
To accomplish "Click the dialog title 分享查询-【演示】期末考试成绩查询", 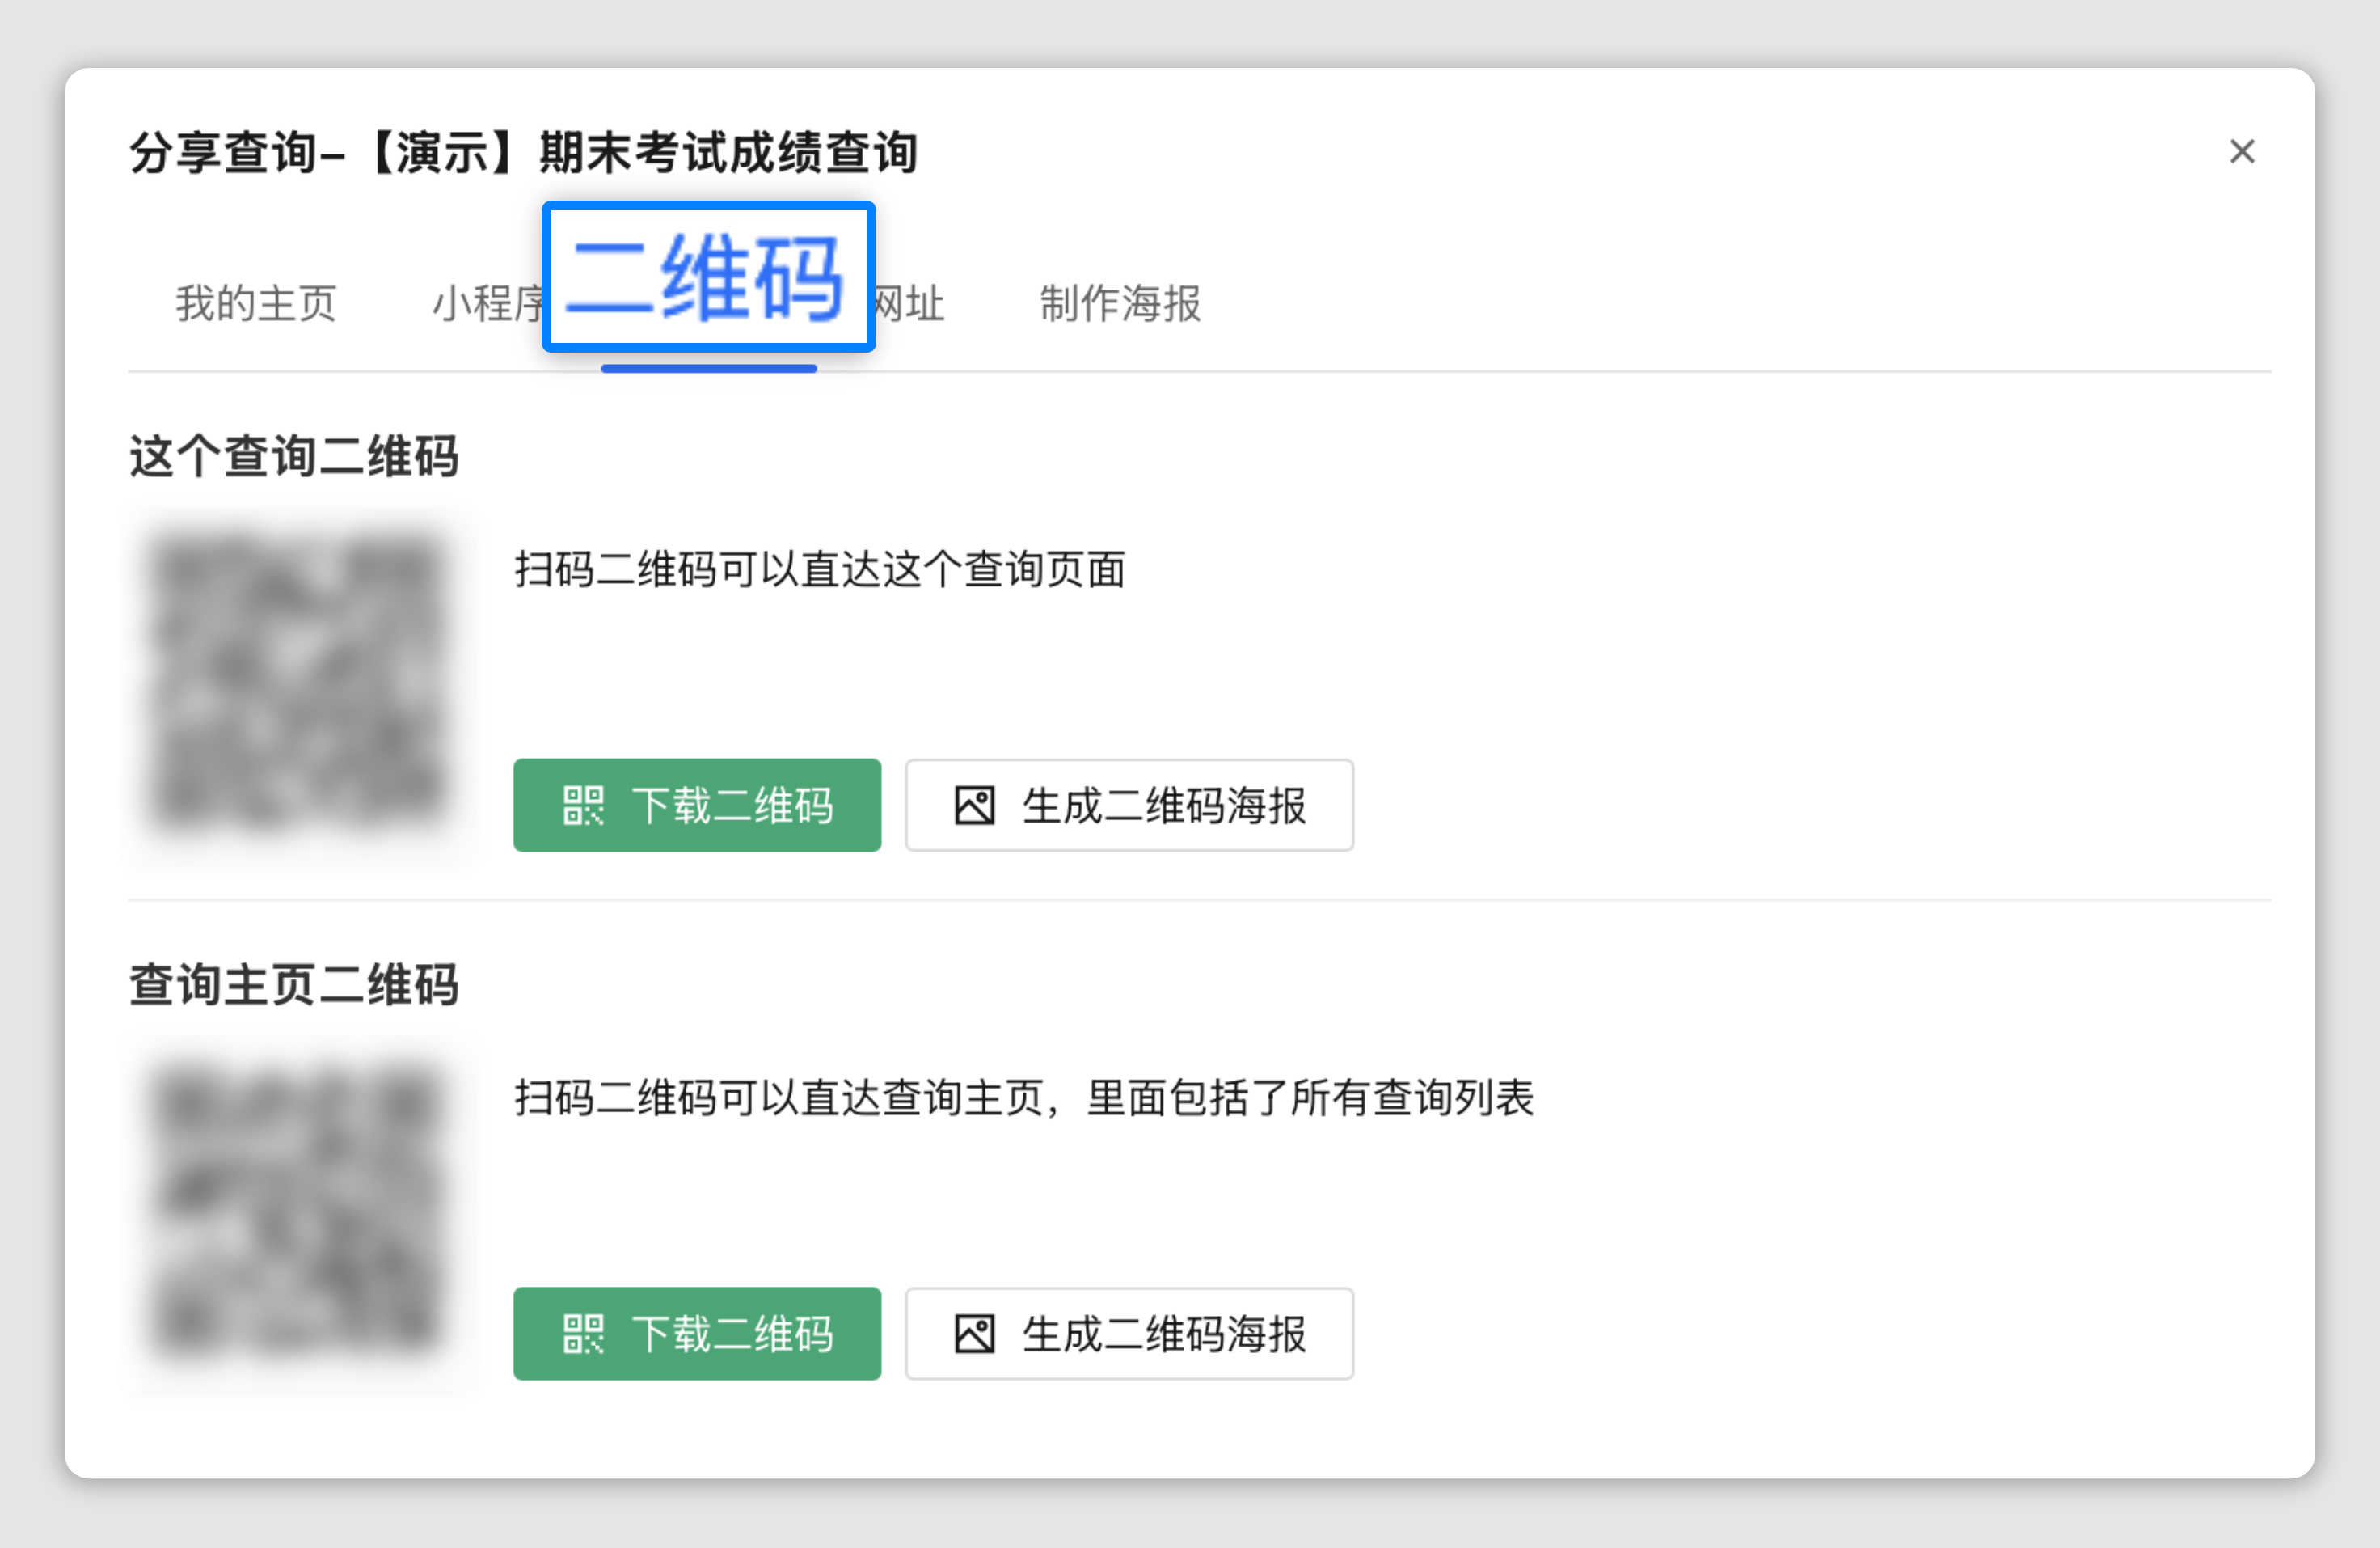I will [x=524, y=153].
